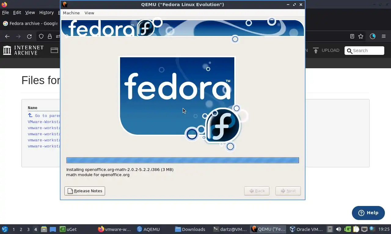Click the greyed-out Next button in installer
Screen dimensions: 391x234
point(288,191)
